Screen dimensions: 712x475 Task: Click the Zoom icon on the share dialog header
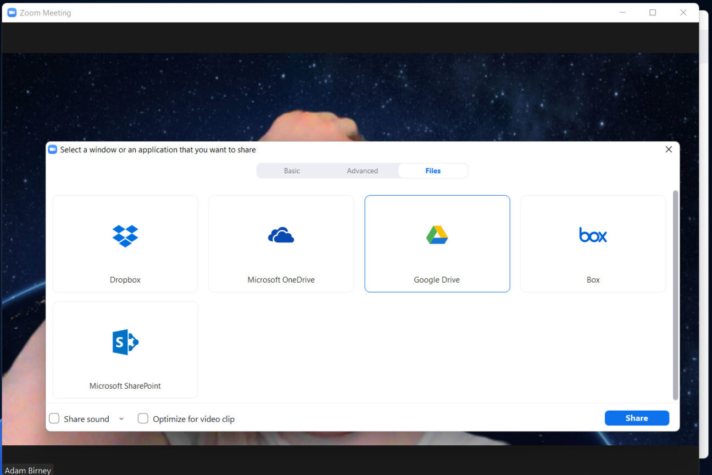click(52, 149)
